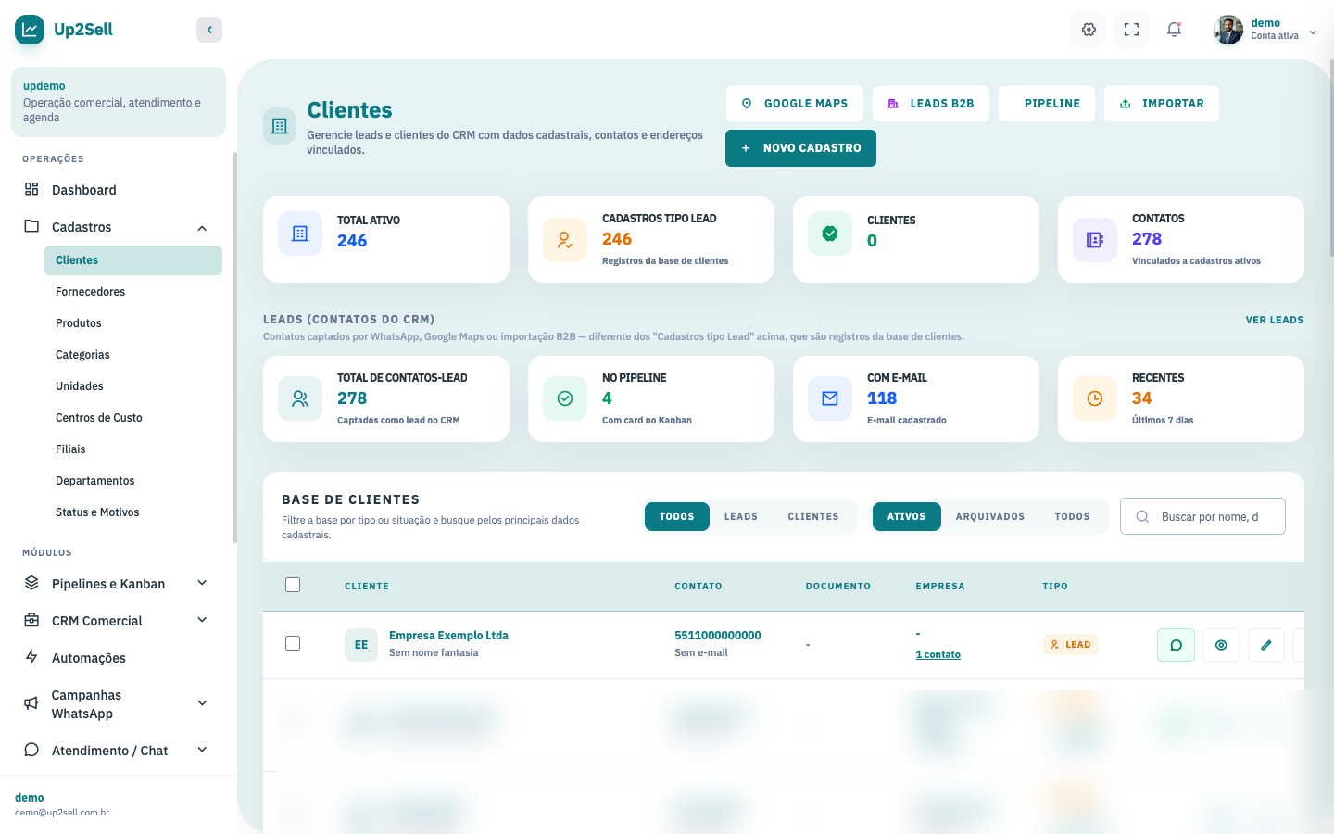Toggle fullscreen mode icon
This screenshot has height=834, width=1334.
pos(1131,30)
